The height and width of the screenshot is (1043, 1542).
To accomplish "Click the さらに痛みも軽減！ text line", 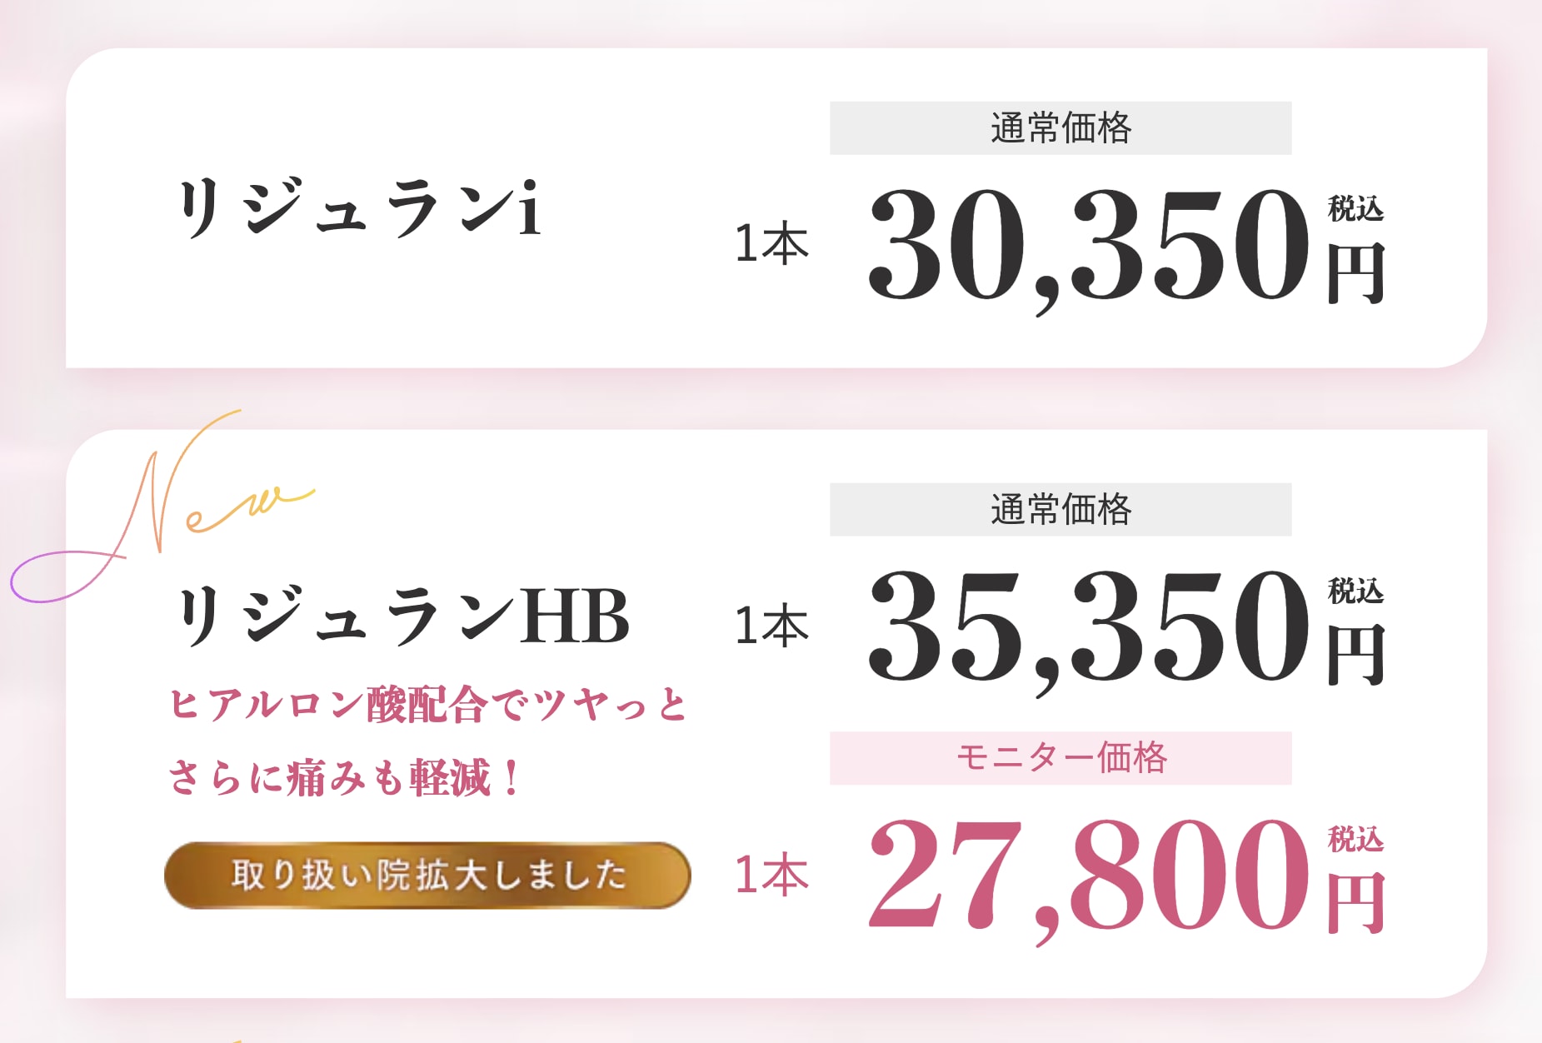I will tap(344, 778).
